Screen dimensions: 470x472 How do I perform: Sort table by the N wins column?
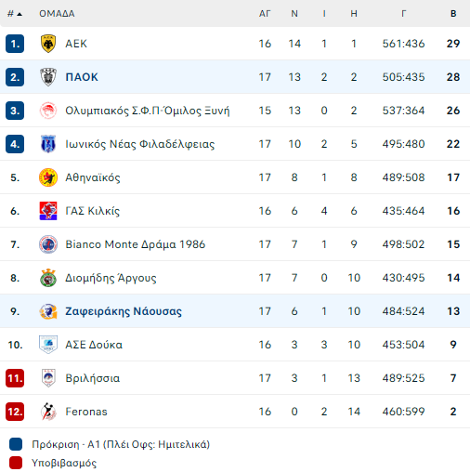coord(294,14)
